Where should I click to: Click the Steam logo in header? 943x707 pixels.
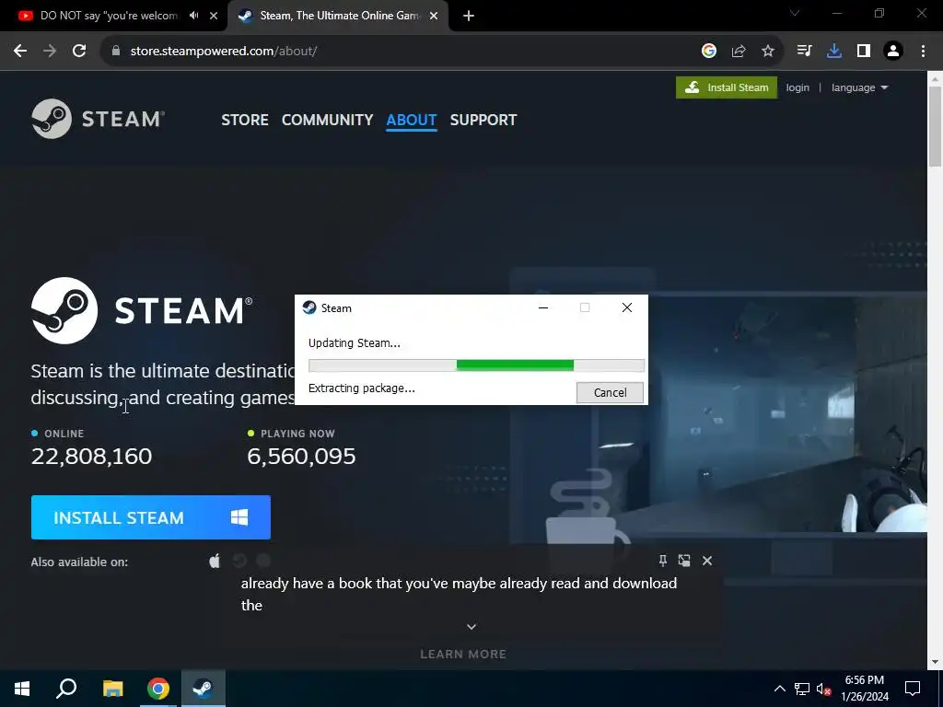(x=98, y=119)
